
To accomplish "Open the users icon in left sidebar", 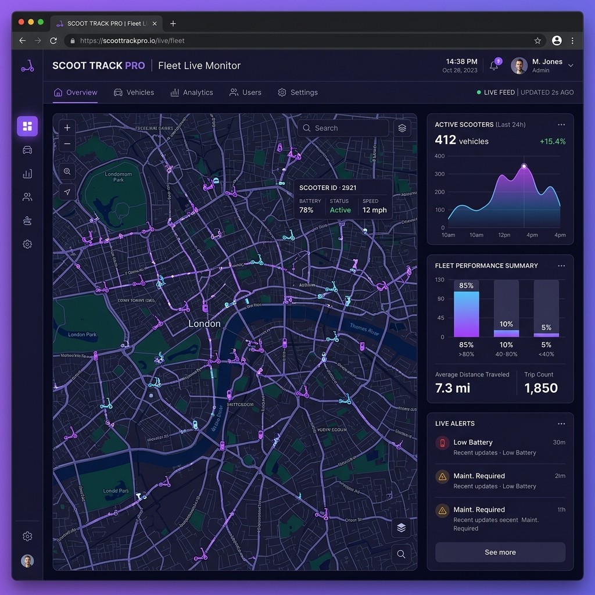I will pos(27,197).
